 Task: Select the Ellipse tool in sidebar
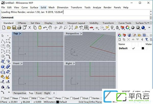tap(8, 46)
